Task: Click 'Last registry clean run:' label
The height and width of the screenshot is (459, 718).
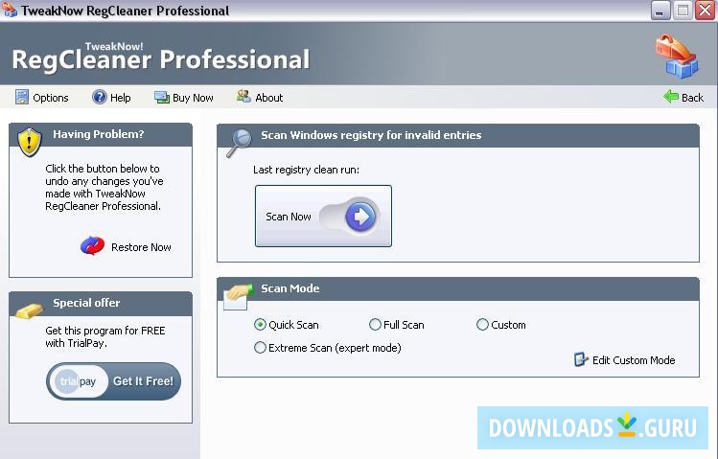Action: 306,170
